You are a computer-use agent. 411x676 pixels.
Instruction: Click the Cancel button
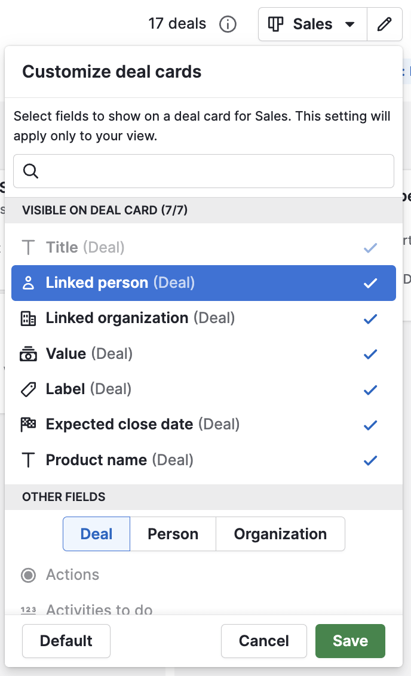263,641
